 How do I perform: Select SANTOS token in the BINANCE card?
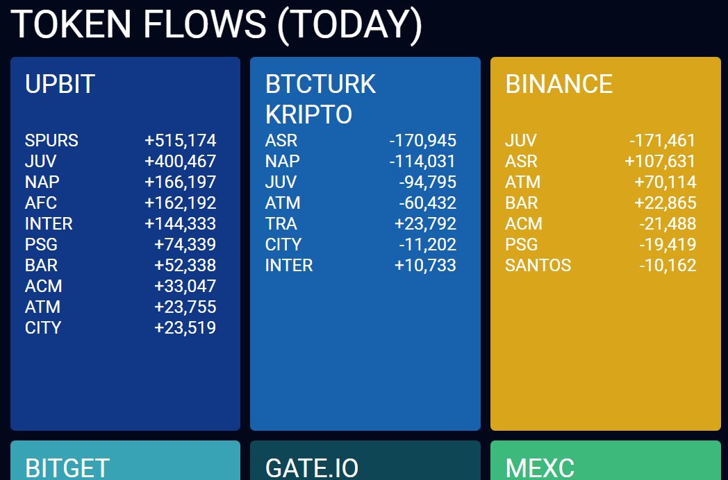[x=538, y=266]
